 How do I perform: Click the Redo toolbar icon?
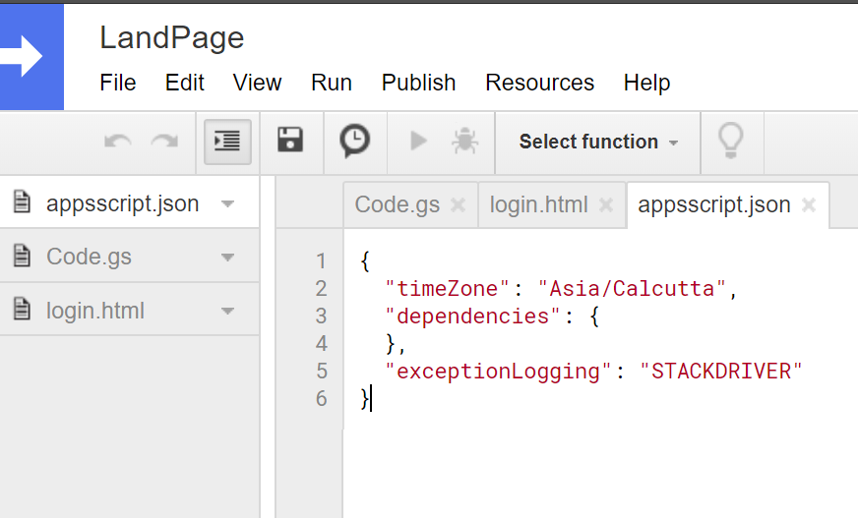pyautogui.click(x=164, y=142)
